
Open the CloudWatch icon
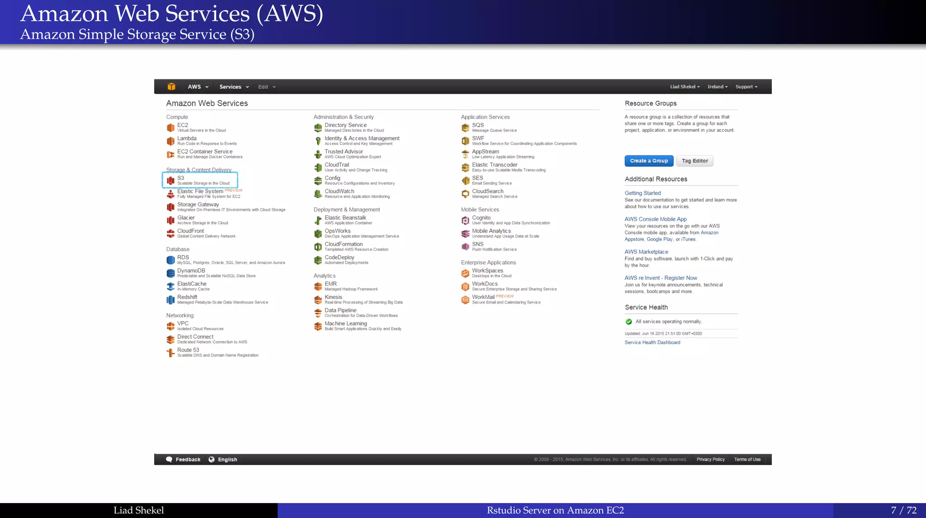tap(318, 194)
